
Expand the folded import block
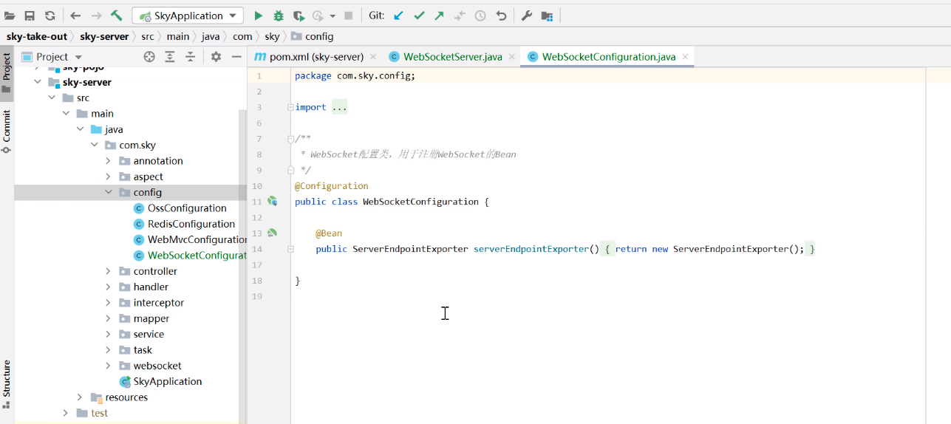click(290, 107)
